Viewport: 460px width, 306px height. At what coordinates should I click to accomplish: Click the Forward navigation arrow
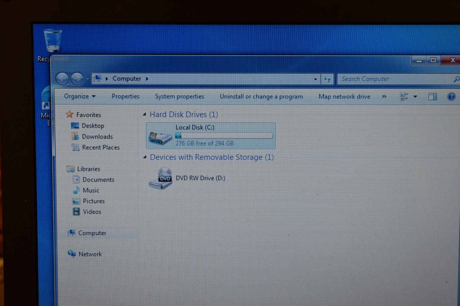(77, 79)
